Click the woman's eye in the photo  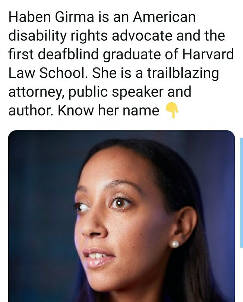pos(120,203)
